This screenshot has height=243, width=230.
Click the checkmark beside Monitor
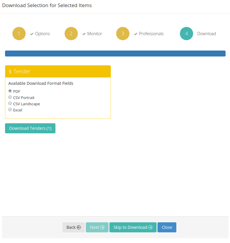coord(84,34)
